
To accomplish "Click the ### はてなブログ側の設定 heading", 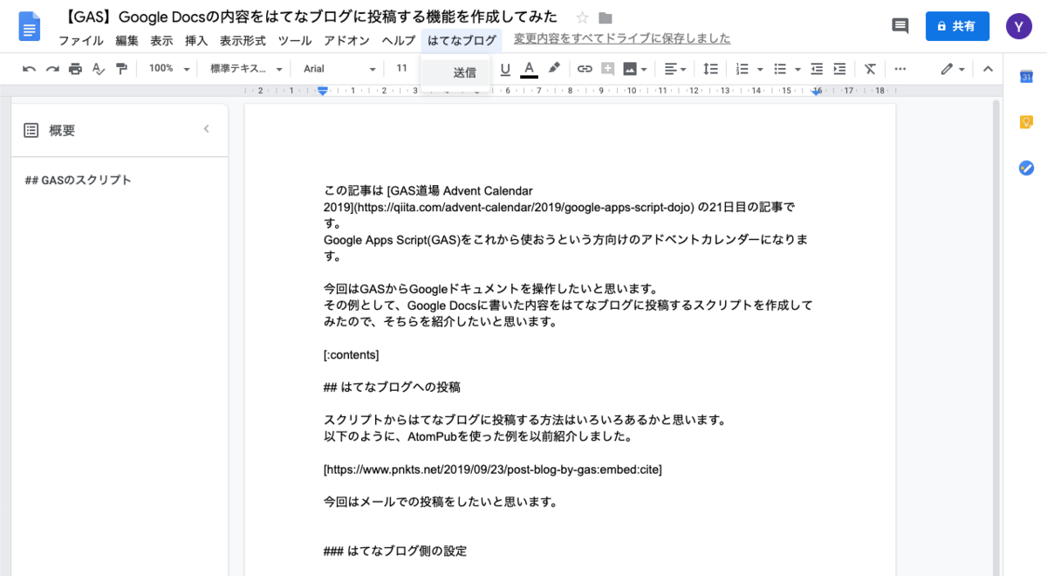I will [395, 552].
